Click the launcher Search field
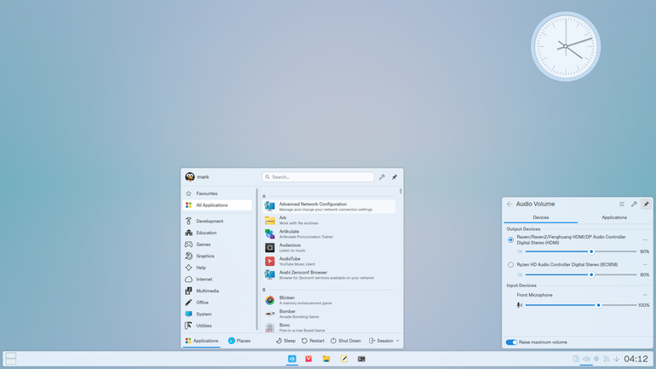The width and height of the screenshot is (656, 369). pyautogui.click(x=318, y=177)
